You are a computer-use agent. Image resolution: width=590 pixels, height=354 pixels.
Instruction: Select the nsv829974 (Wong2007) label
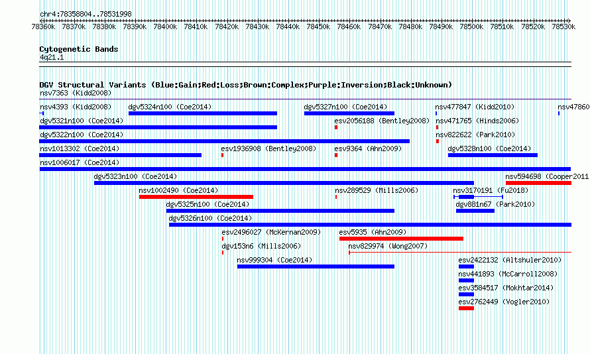388,246
